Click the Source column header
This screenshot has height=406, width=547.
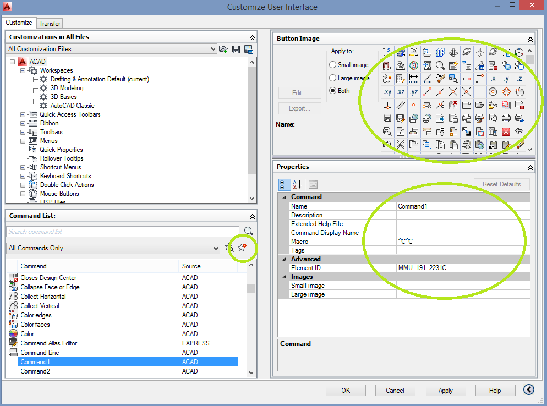coord(208,266)
